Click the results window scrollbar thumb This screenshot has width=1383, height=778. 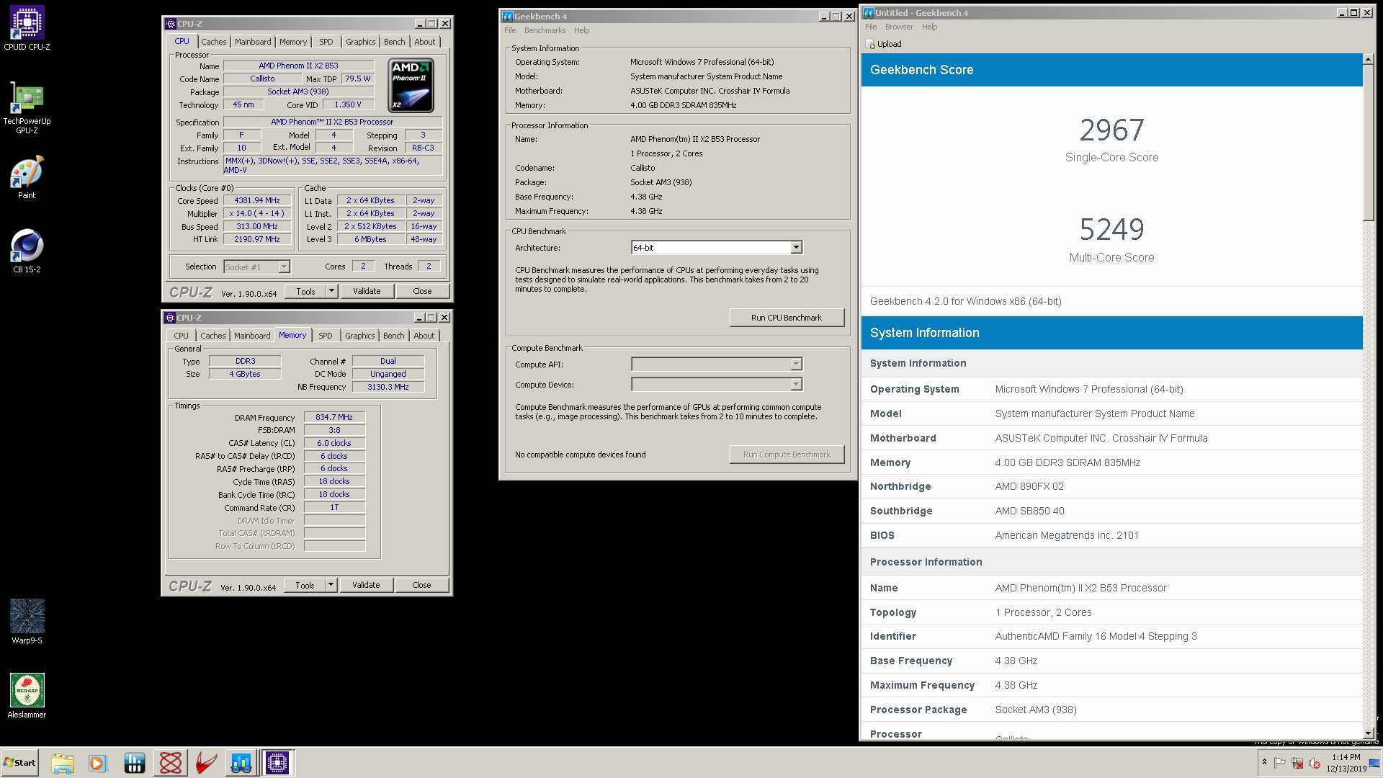[1368, 143]
